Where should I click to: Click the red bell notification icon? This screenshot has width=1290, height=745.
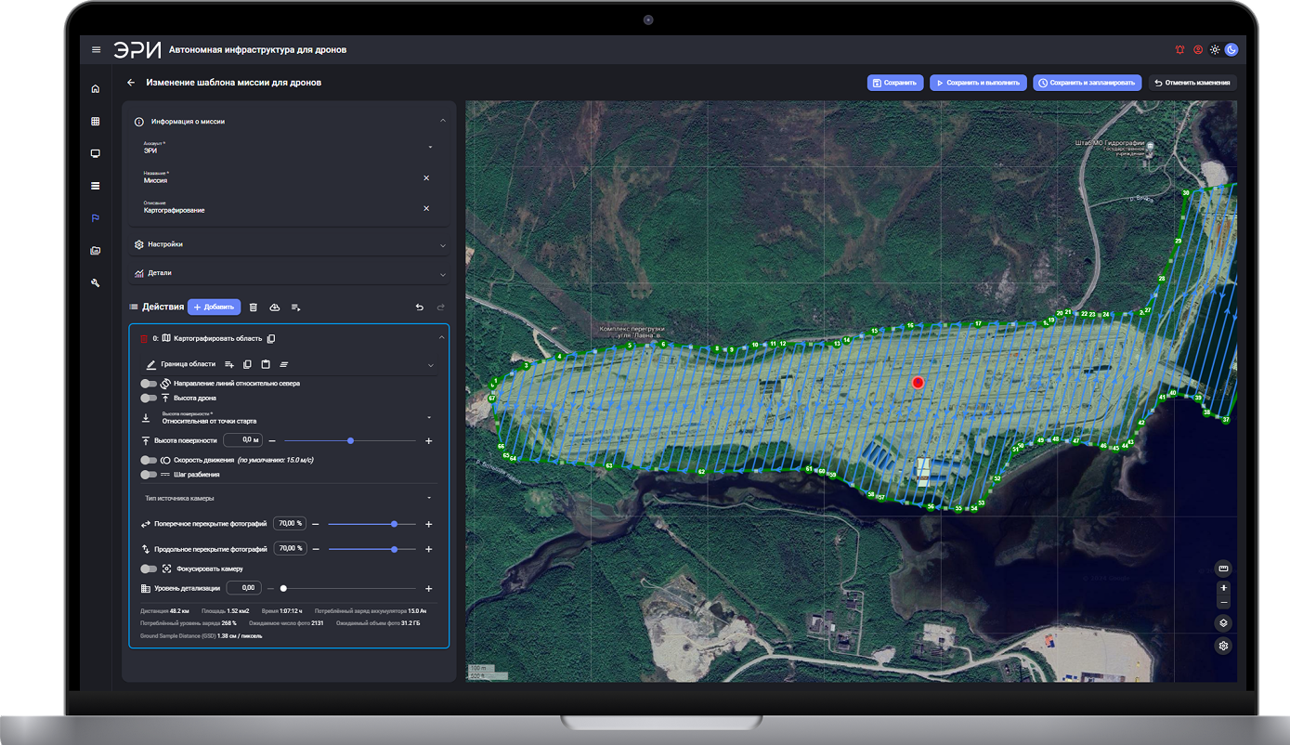pyautogui.click(x=1180, y=50)
